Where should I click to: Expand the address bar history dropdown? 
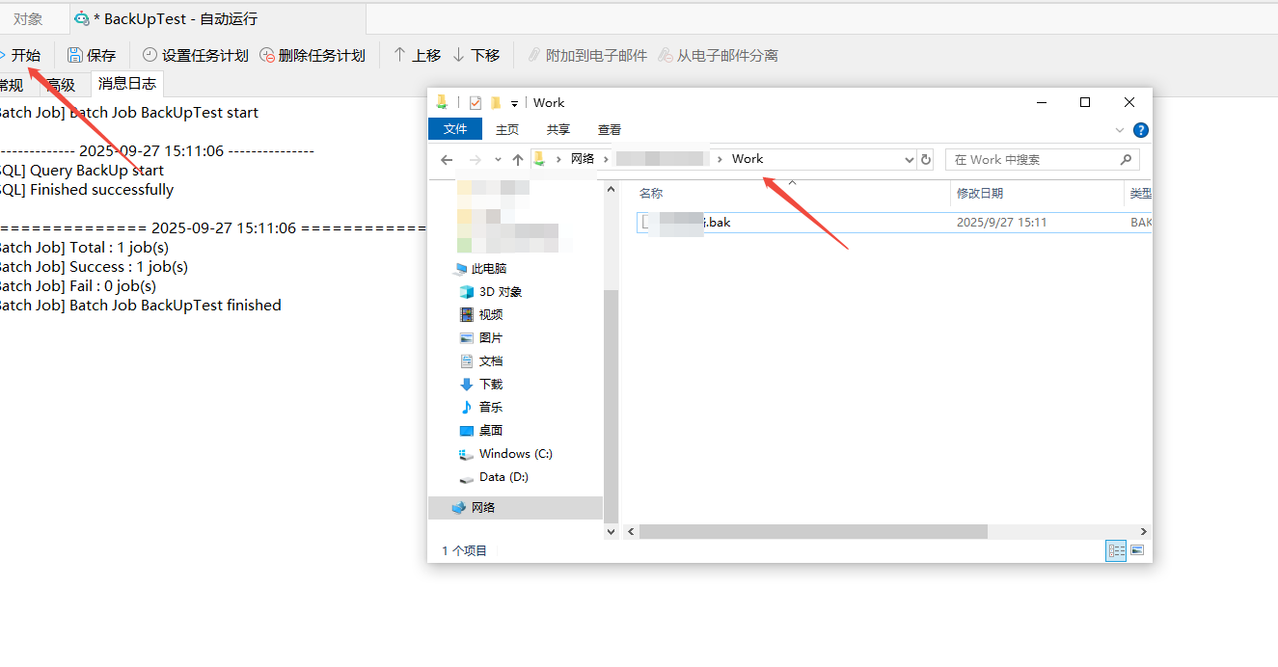[x=909, y=160]
